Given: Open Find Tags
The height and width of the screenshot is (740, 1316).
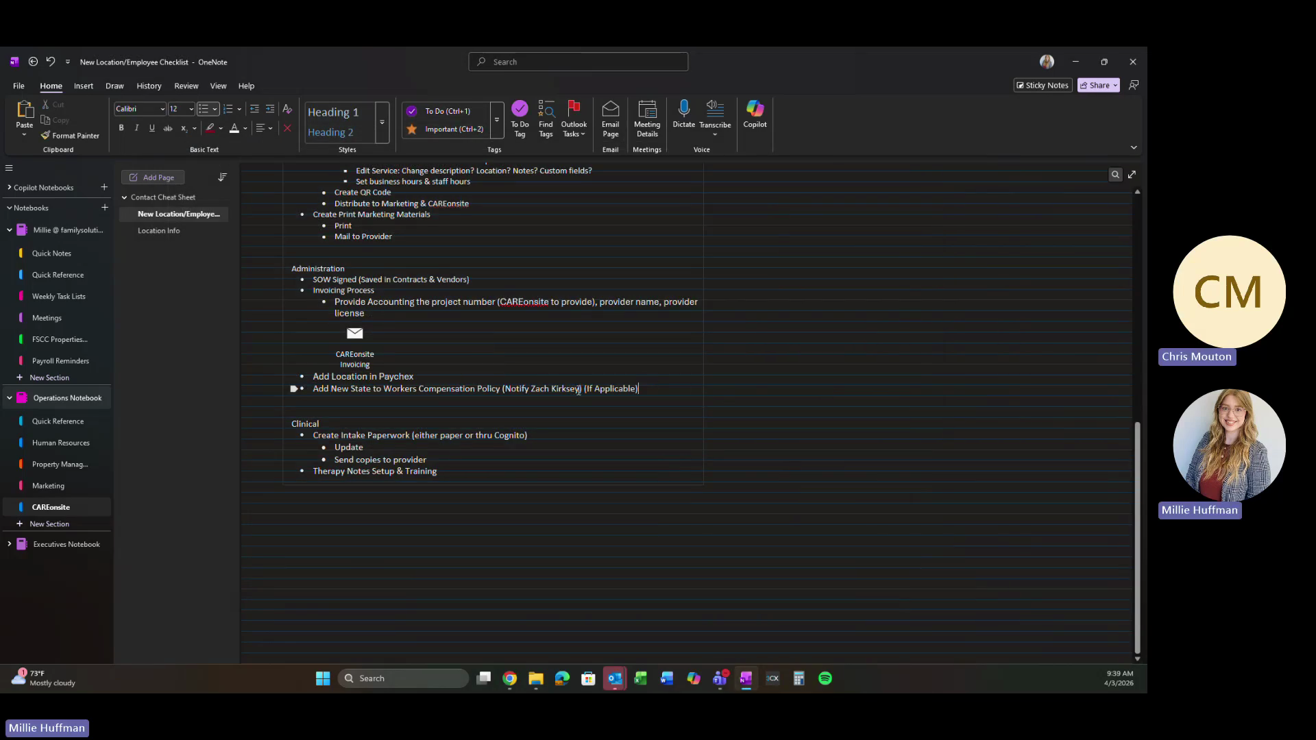Looking at the screenshot, I should click(x=546, y=119).
